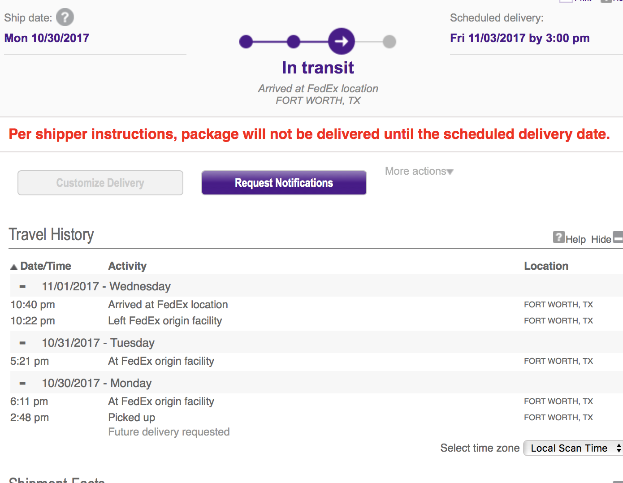Open the Local Scan Time zone dropdown
Viewport: 623px width, 483px height.
pos(573,448)
